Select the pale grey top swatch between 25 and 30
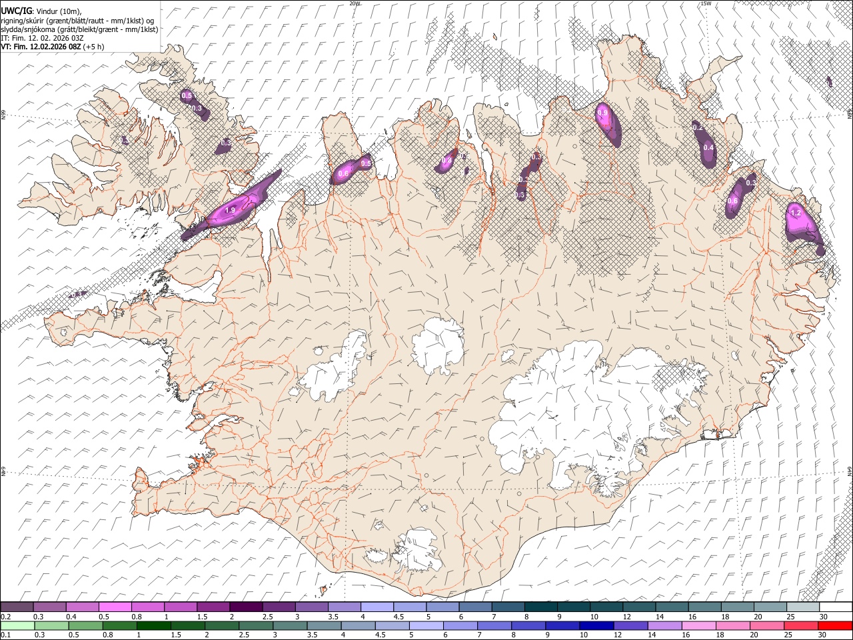853x640 pixels. click(x=803, y=607)
